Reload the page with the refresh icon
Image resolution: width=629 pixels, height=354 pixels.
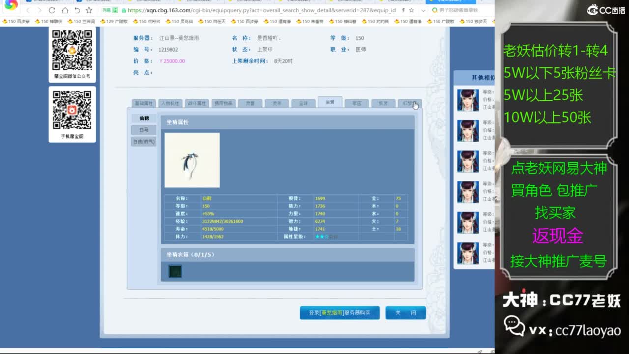tap(52, 10)
